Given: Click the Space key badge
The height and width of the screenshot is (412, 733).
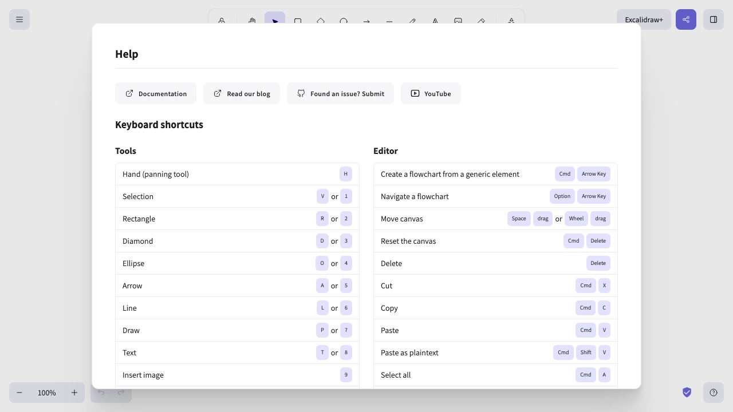Looking at the screenshot, I should pos(519,219).
